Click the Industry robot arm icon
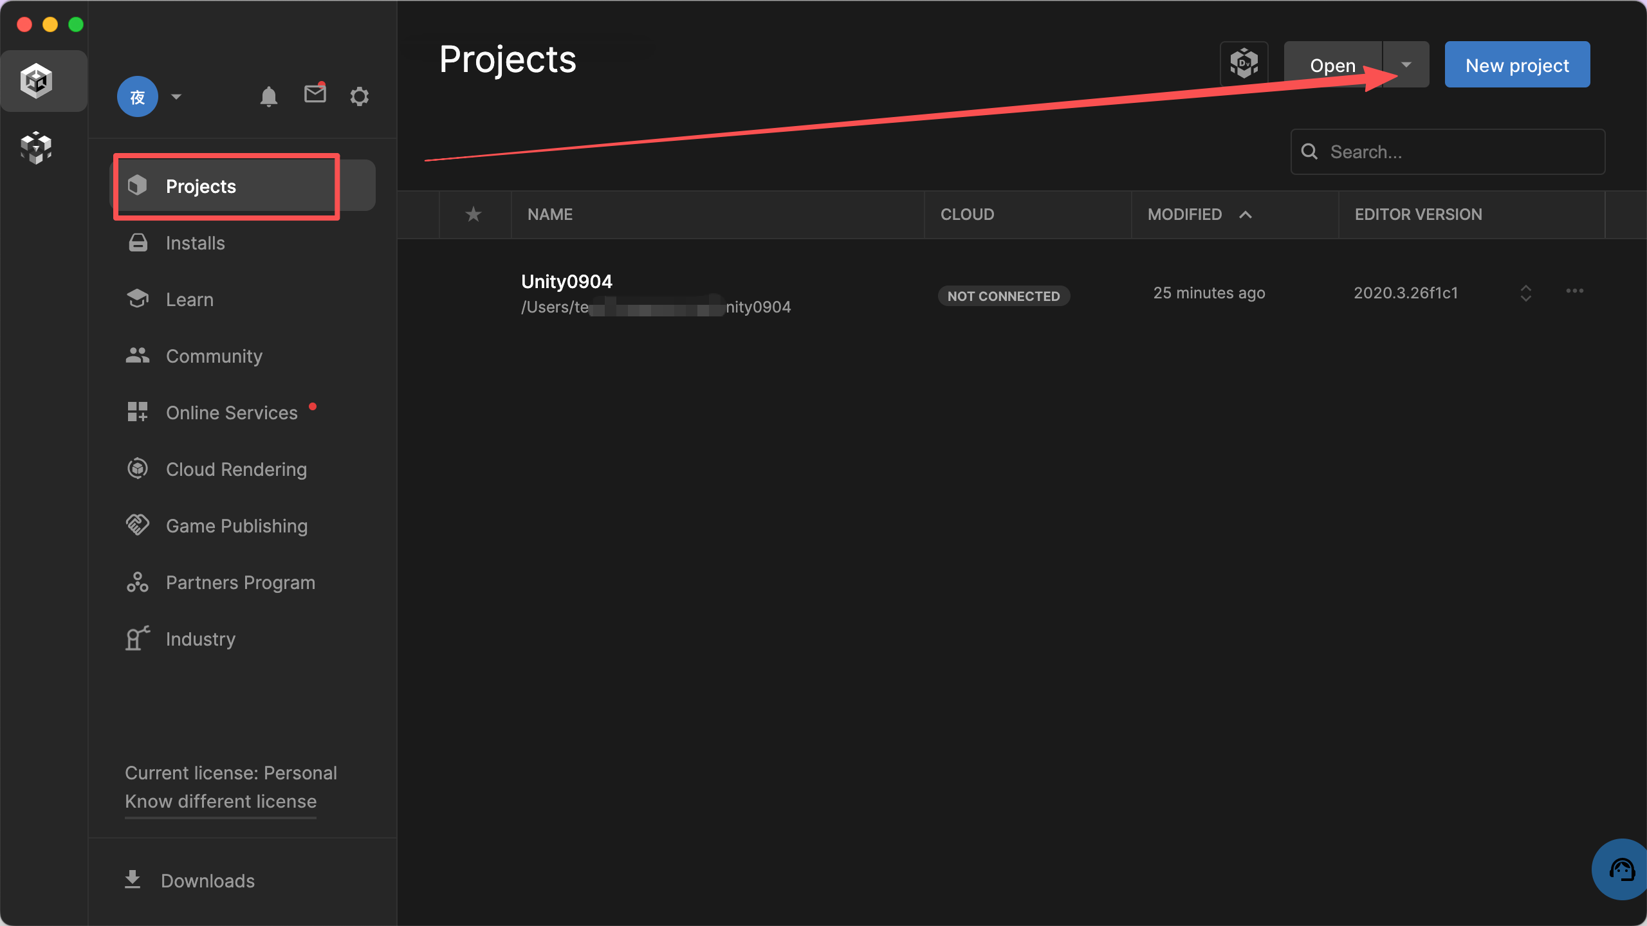This screenshot has width=1647, height=926. click(x=138, y=638)
